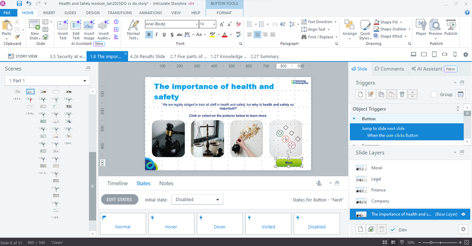The height and width of the screenshot is (246, 472).
Task: Select the Hover state box
Action: (x=171, y=222)
